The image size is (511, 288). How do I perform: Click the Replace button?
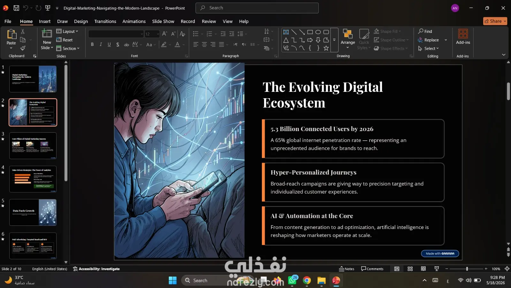point(428,40)
